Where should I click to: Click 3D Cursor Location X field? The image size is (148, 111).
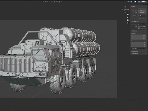(x=139, y=35)
